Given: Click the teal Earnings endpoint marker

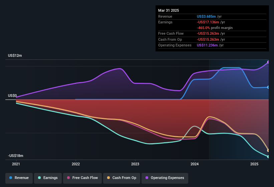Looking at the screenshot, I should pos(268,157).
